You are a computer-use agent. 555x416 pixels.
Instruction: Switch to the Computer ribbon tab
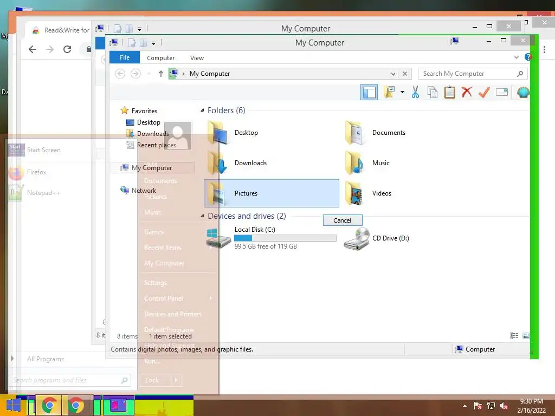tap(160, 57)
